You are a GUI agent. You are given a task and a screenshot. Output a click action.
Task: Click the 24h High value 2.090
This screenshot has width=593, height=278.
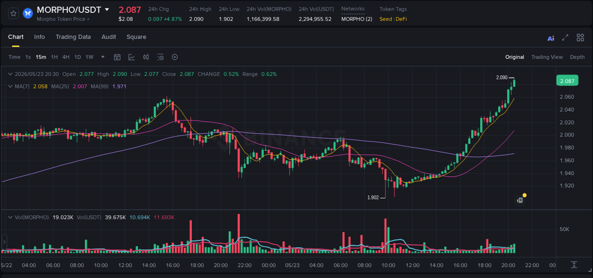196,19
